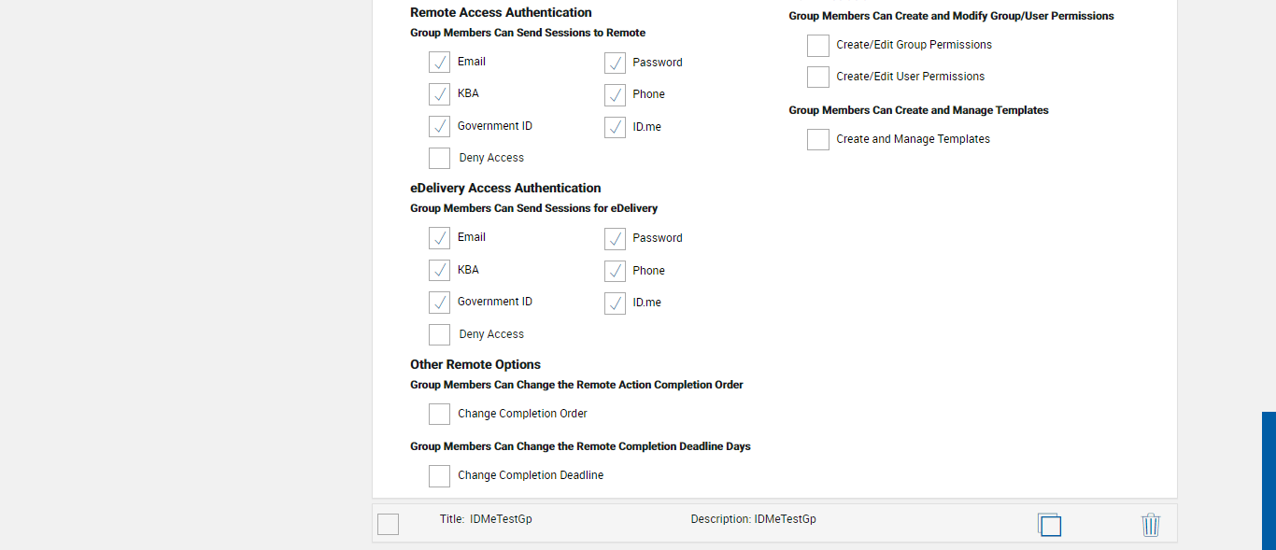Tick the Create/Edit User Permissions checkbox

pyautogui.click(x=818, y=77)
